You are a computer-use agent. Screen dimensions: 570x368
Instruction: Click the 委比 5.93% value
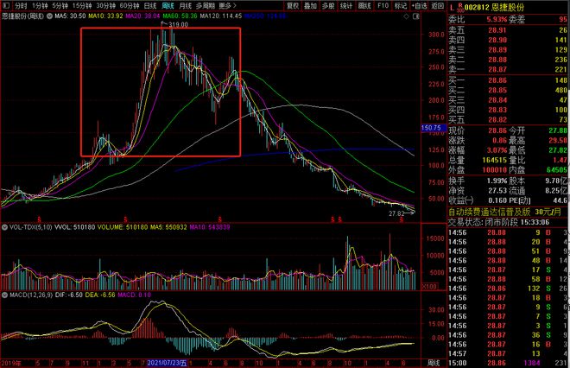[497, 19]
